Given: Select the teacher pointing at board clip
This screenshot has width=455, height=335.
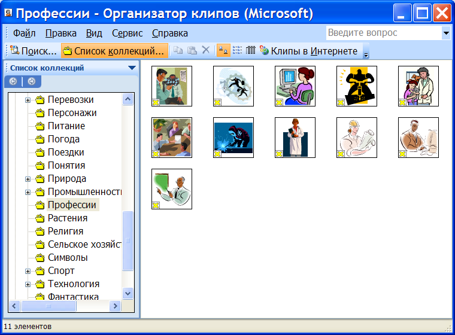Looking at the screenshot, I should 172,189.
